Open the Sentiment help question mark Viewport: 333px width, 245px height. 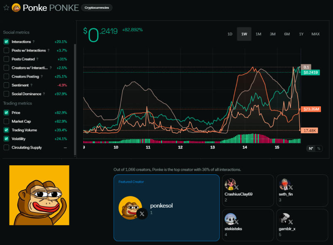pos(32,85)
